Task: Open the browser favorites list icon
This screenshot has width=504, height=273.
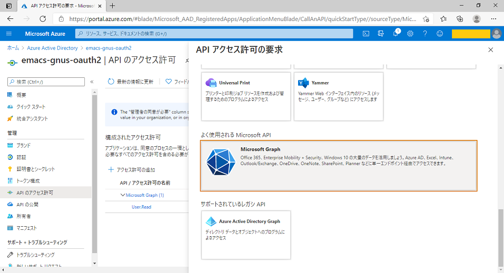Action: [443, 19]
